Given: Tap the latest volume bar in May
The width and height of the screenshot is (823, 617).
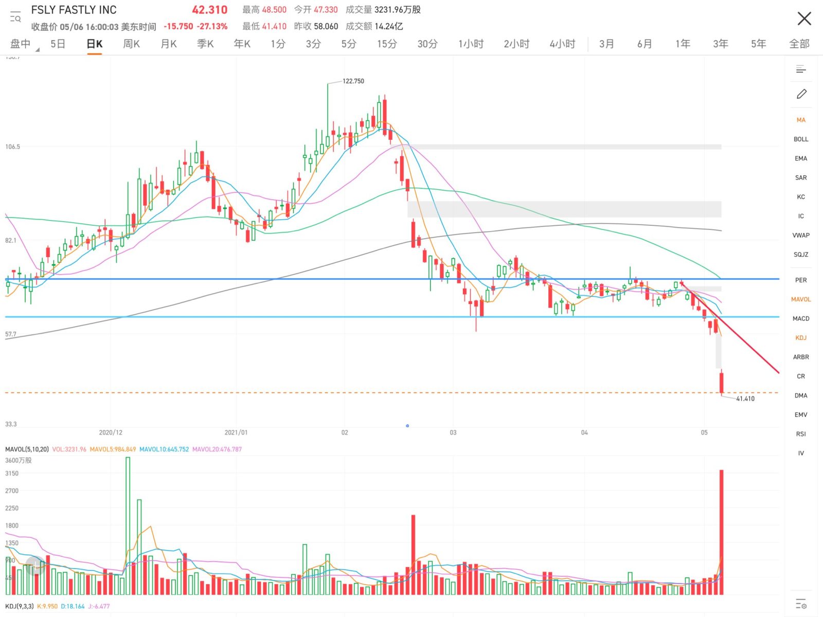Looking at the screenshot, I should [722, 532].
